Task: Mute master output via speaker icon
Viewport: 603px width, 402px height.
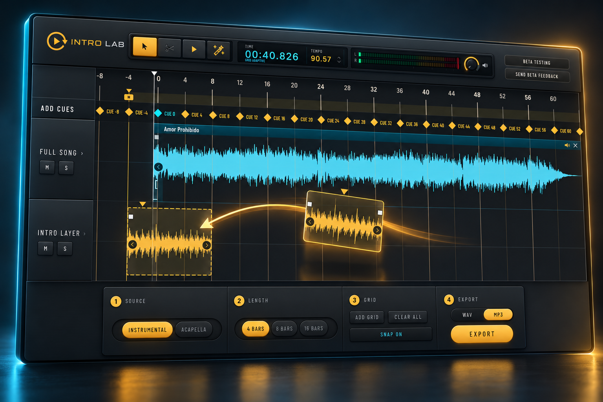Action: [x=485, y=66]
